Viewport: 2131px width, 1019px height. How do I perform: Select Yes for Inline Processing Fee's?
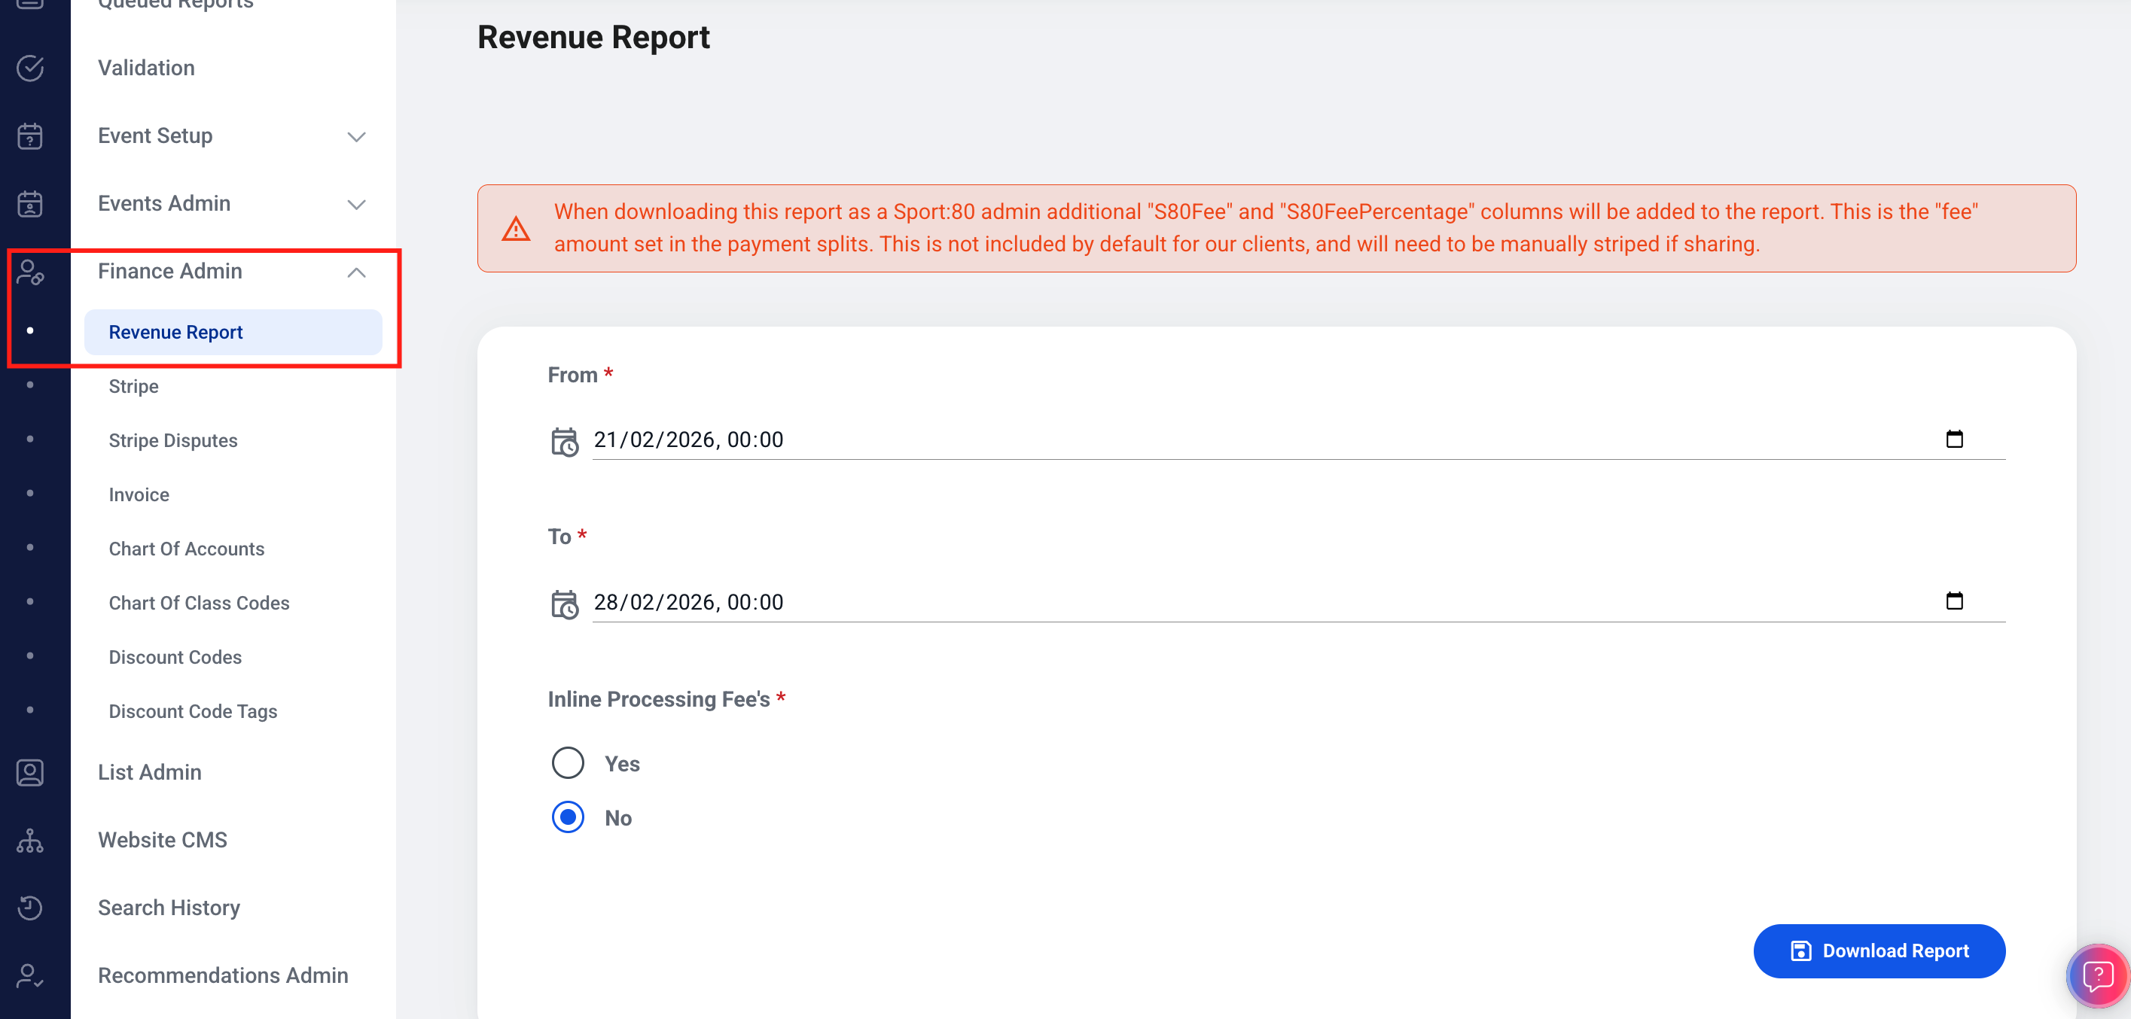(568, 762)
